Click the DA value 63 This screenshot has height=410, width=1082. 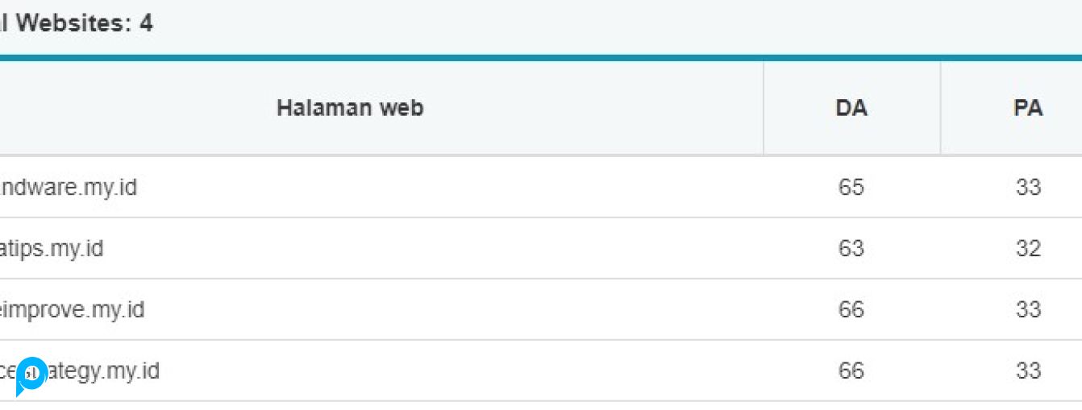click(851, 248)
